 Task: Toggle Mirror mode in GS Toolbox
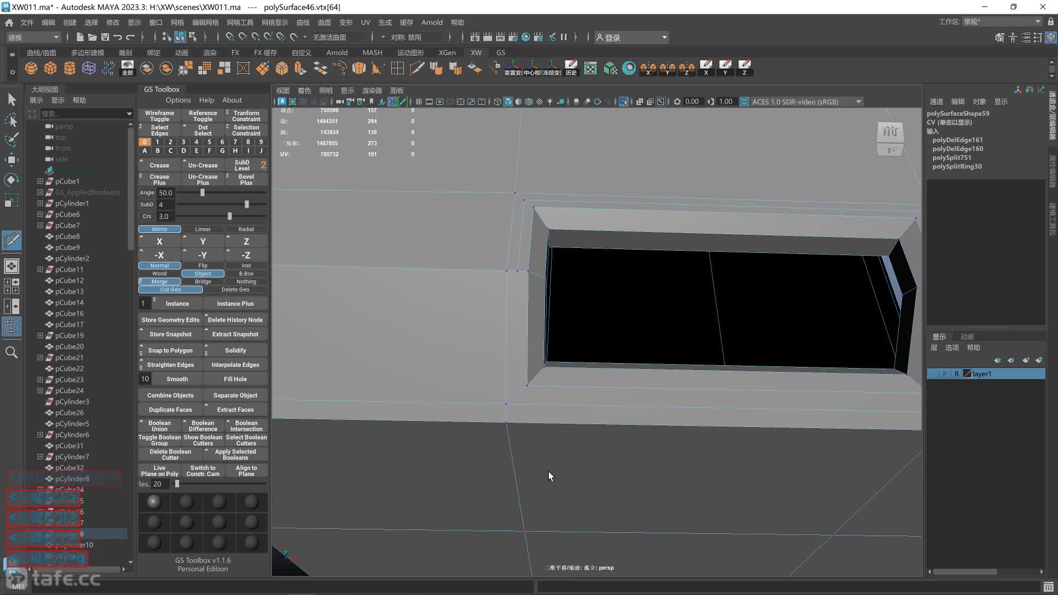[159, 229]
